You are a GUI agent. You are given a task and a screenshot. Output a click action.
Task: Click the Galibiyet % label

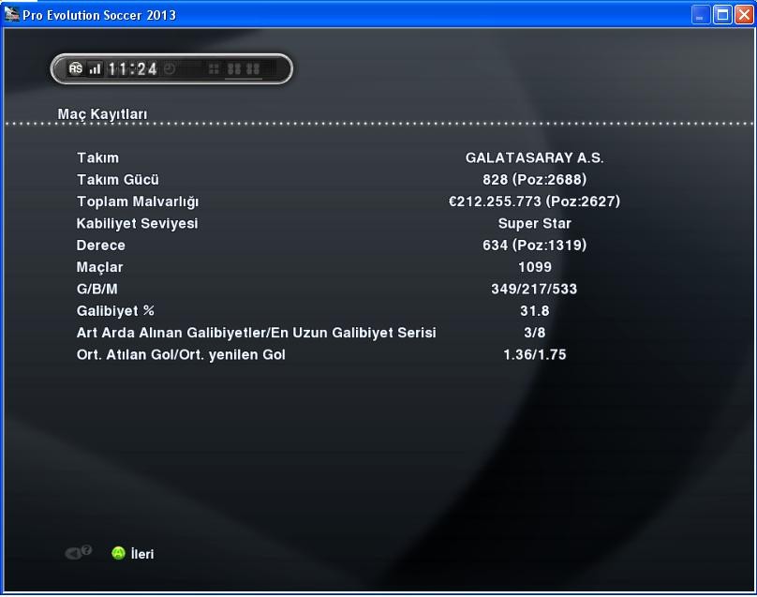[115, 311]
